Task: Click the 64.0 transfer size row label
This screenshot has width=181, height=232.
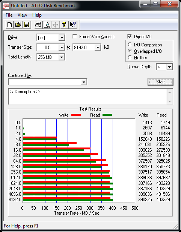Action: coord(17,161)
